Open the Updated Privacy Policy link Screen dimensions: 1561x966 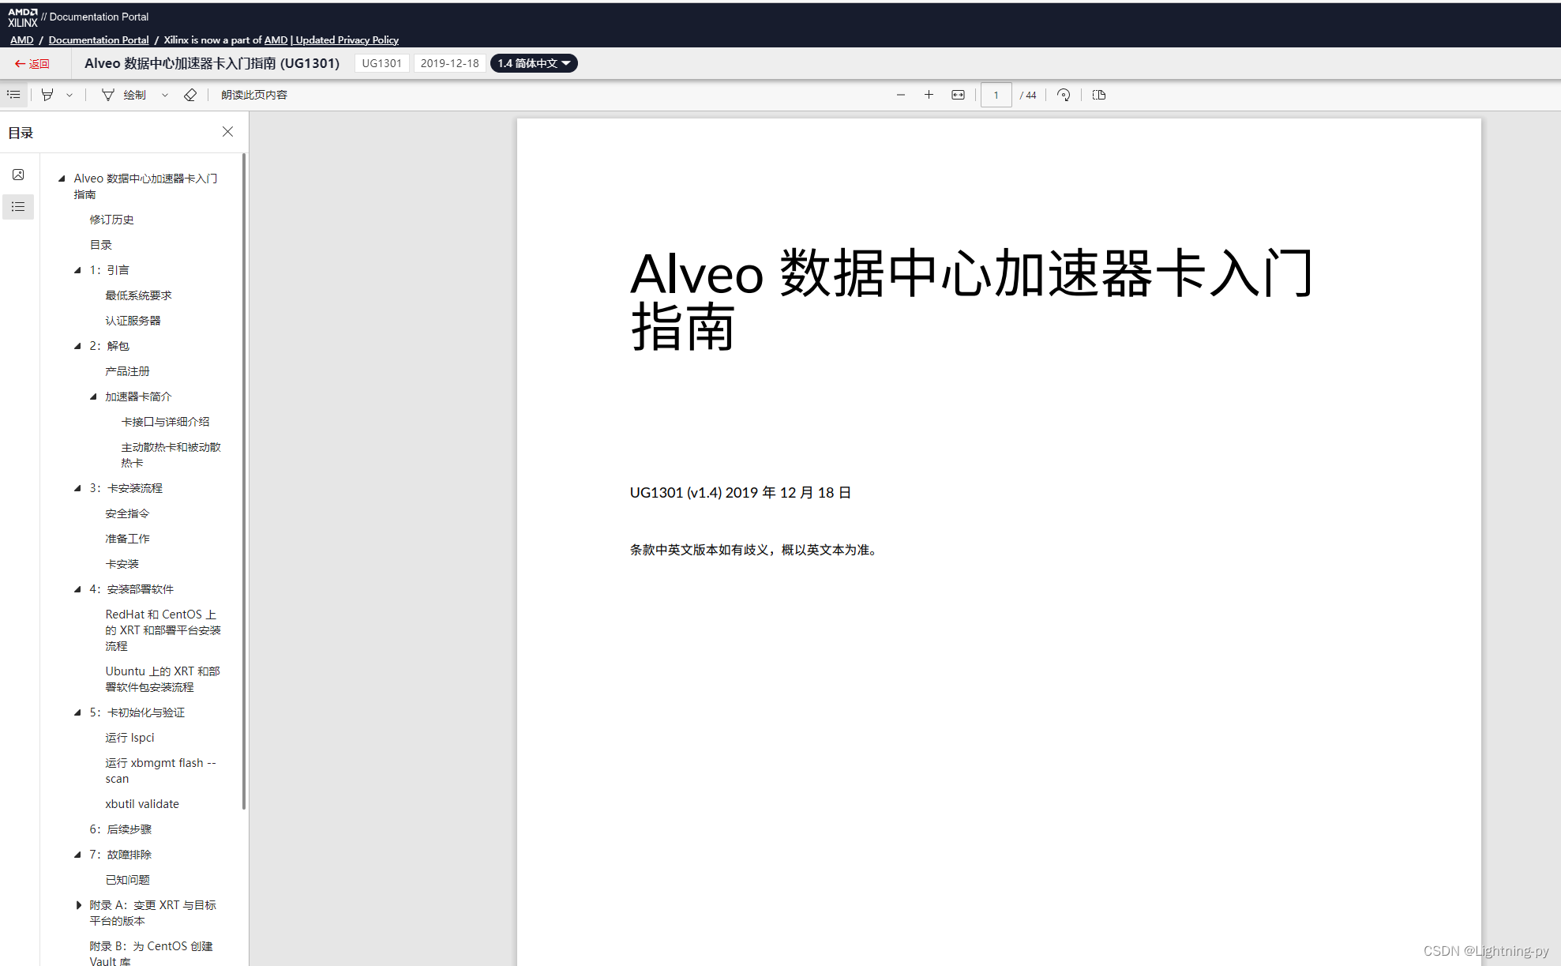346,39
